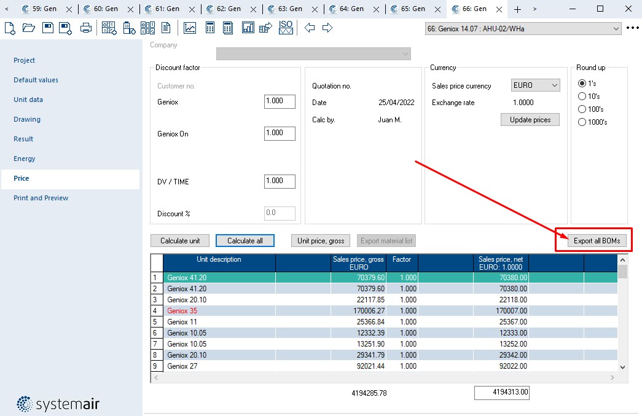Open the ISO filter icon
This screenshot has height=416, width=642.
[x=286, y=28]
